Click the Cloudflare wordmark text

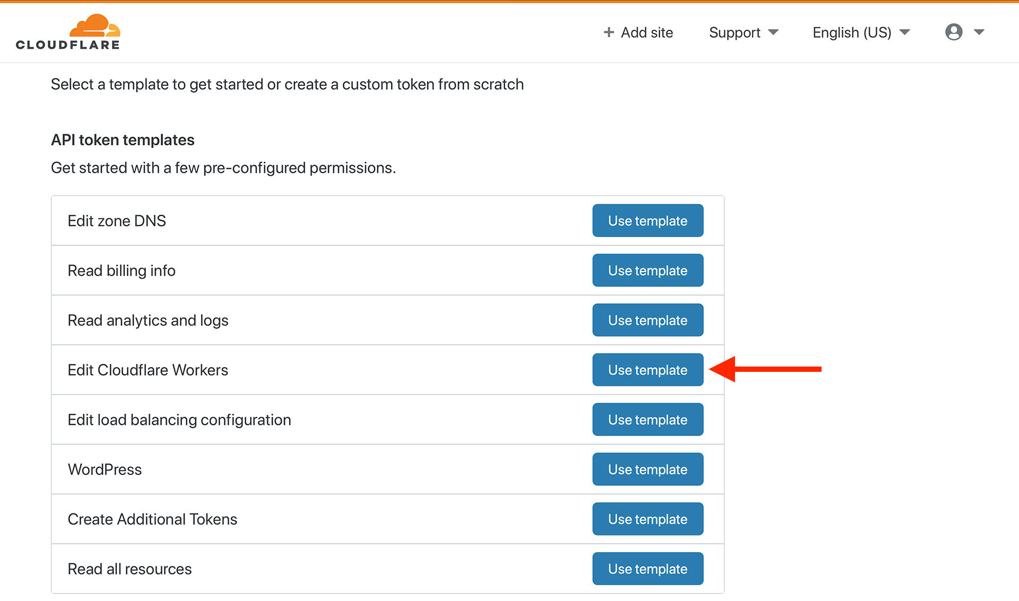click(68, 45)
